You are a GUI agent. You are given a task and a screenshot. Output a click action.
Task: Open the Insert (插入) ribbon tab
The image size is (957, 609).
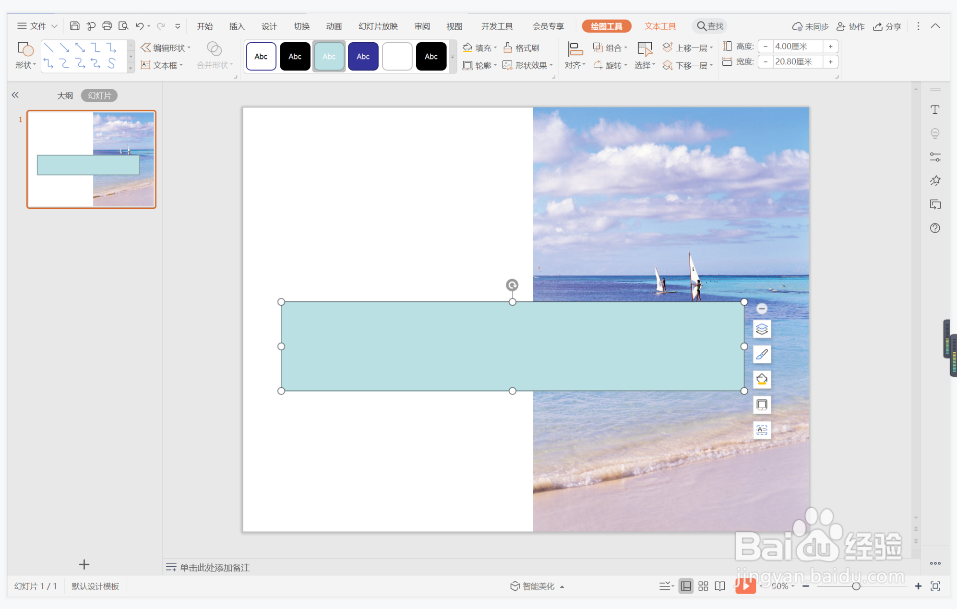237,26
